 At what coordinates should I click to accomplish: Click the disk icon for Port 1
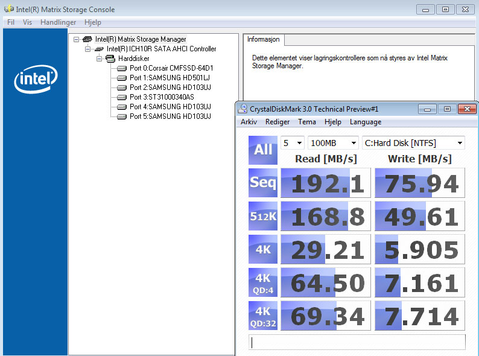point(122,78)
